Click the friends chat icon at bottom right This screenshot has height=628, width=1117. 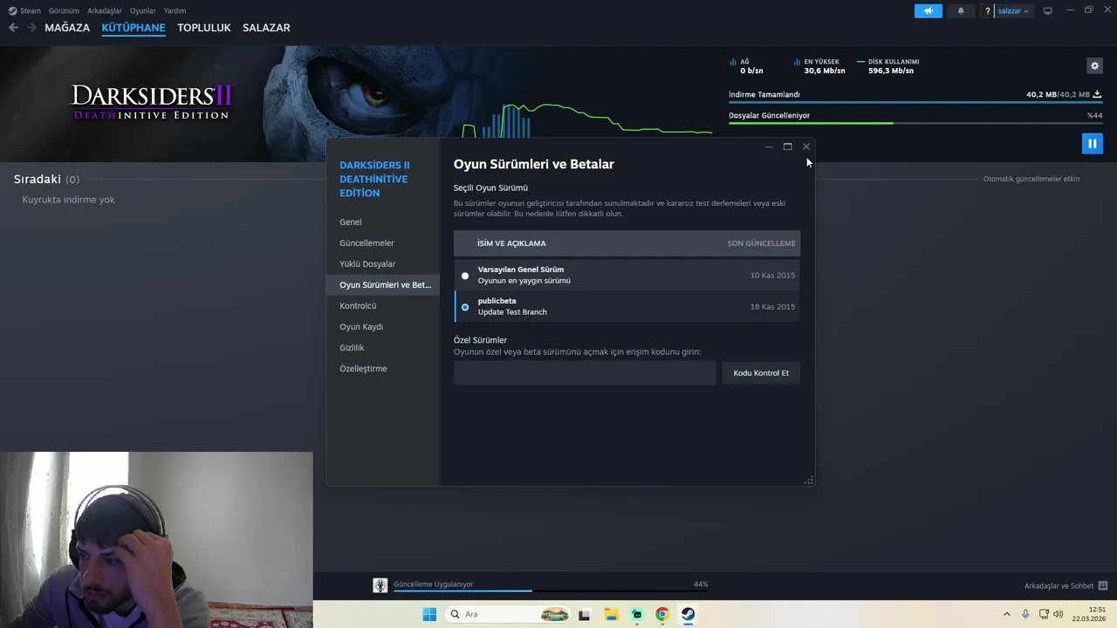click(x=1103, y=586)
